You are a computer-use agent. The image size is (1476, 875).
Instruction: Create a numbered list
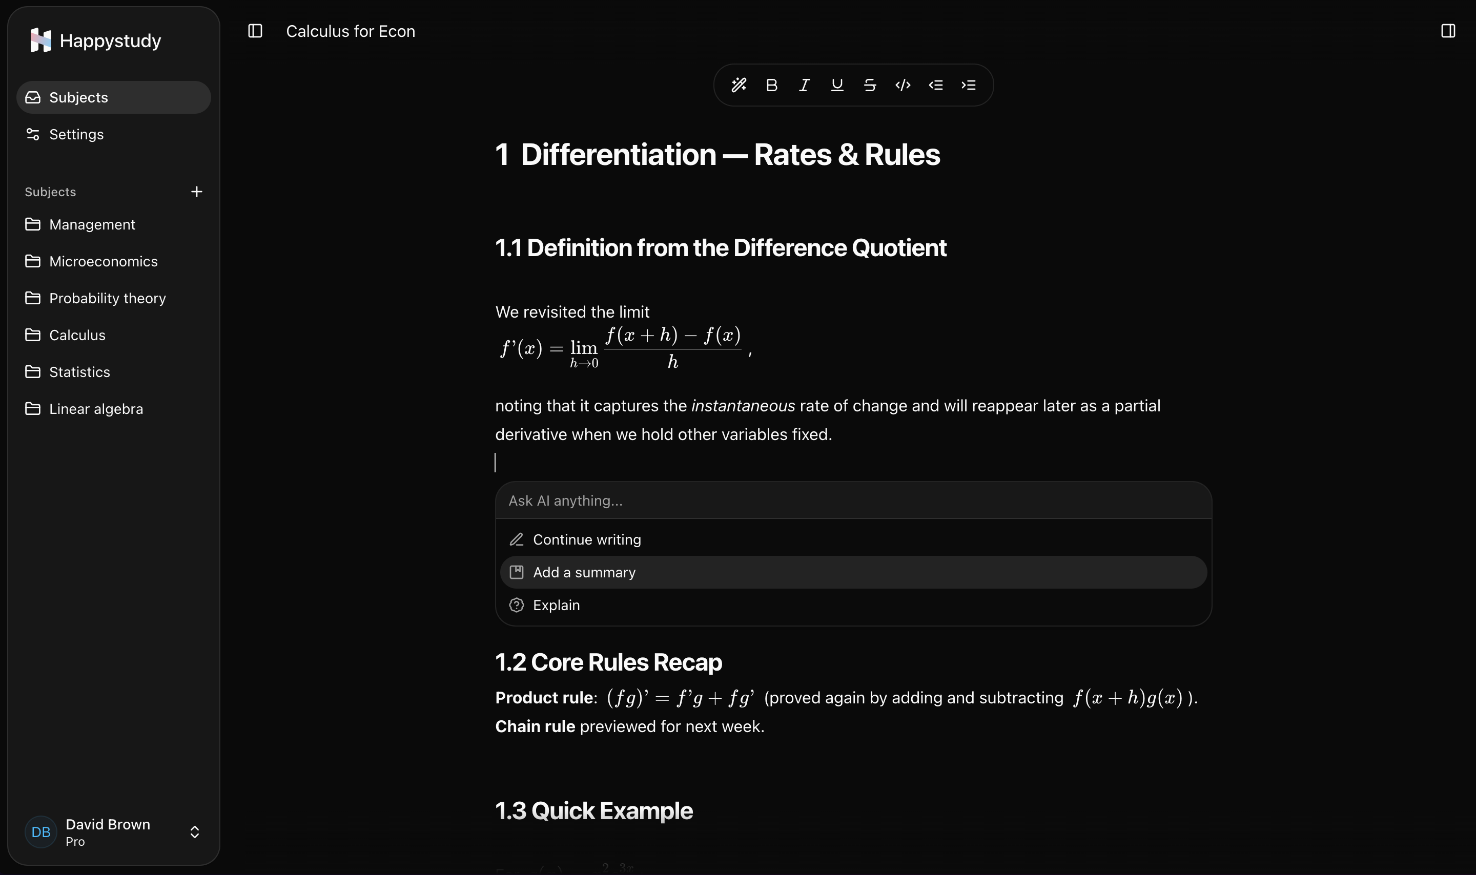[969, 85]
